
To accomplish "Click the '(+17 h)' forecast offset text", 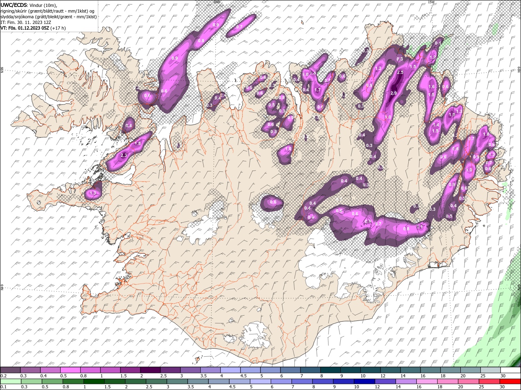I will [58, 28].
